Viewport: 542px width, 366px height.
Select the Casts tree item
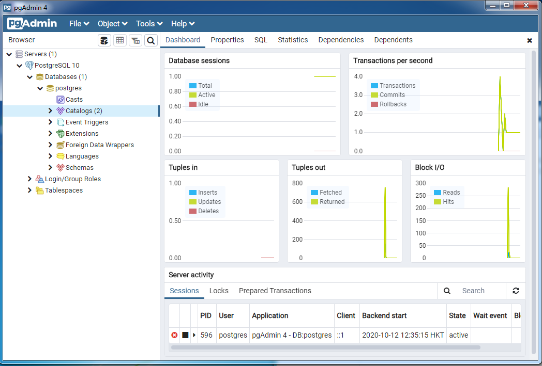[74, 99]
